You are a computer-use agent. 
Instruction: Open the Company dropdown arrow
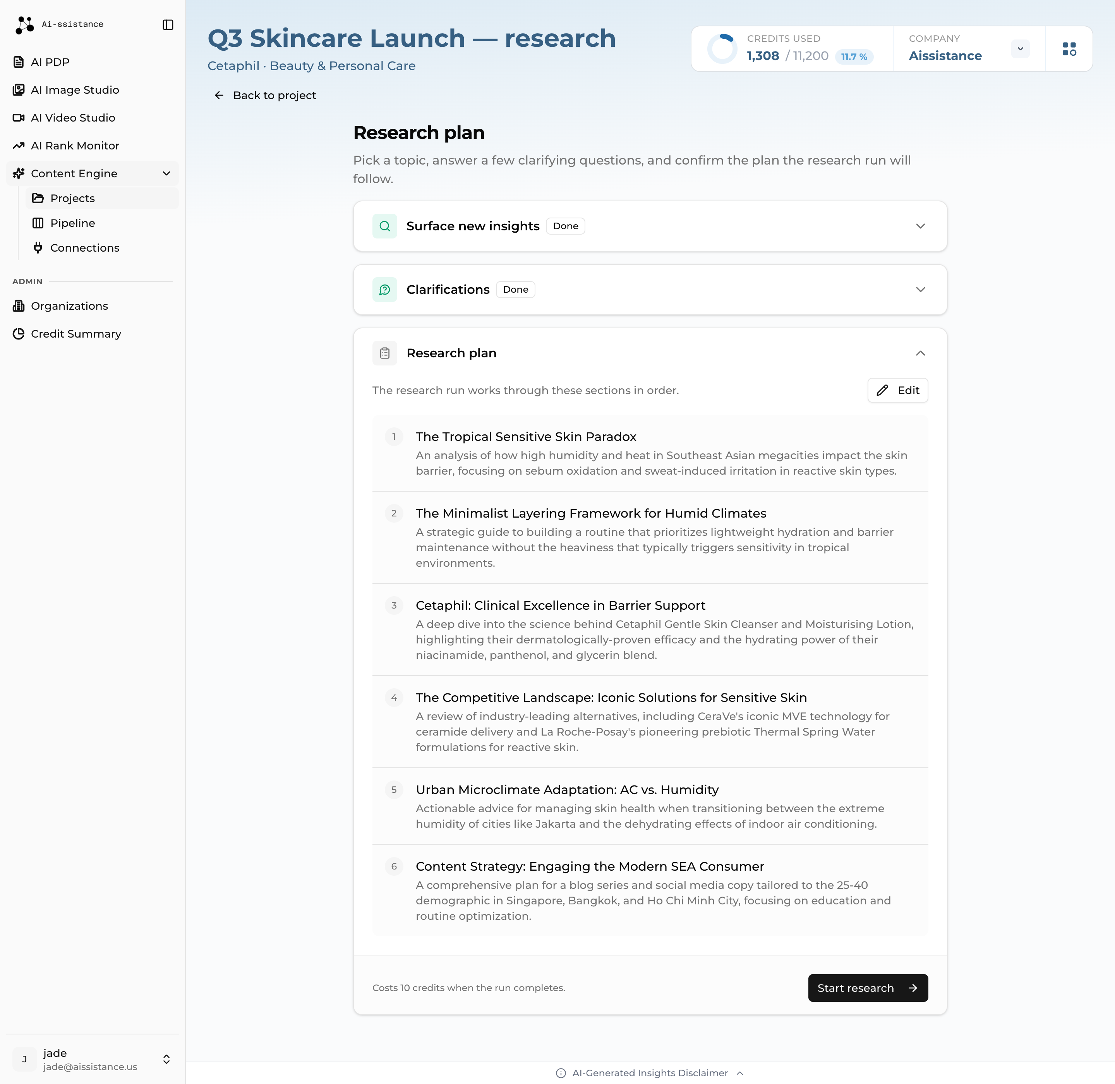[1020, 49]
